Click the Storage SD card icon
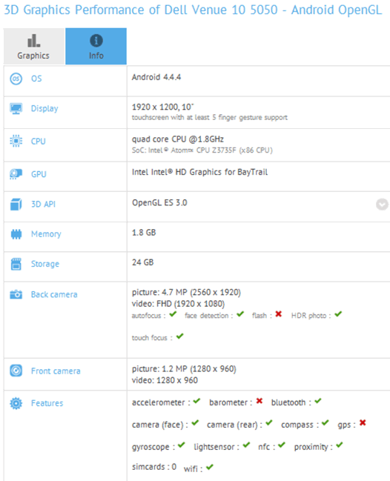 [x=16, y=264]
